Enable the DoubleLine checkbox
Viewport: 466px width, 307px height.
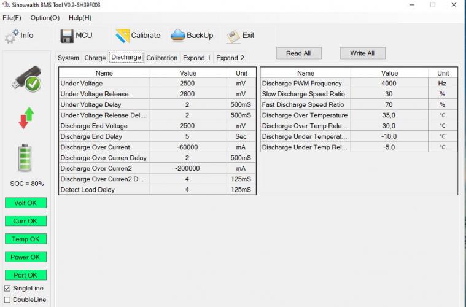pyautogui.click(x=7, y=300)
